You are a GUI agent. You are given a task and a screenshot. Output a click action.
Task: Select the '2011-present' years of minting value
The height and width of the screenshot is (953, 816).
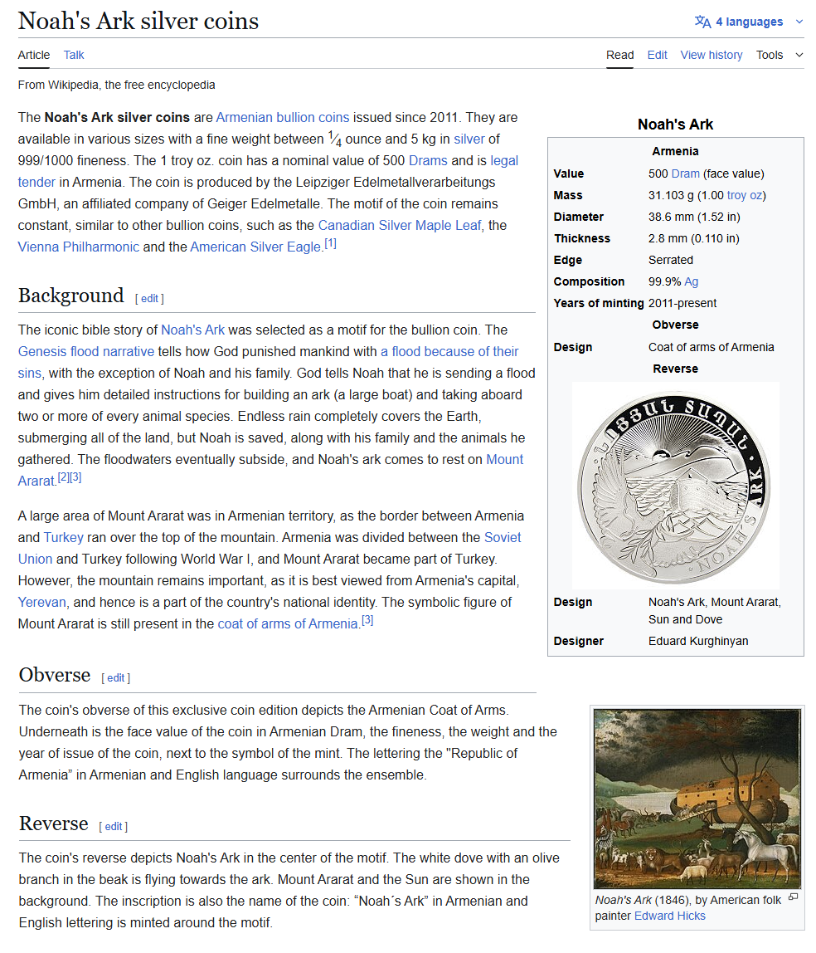(x=682, y=303)
